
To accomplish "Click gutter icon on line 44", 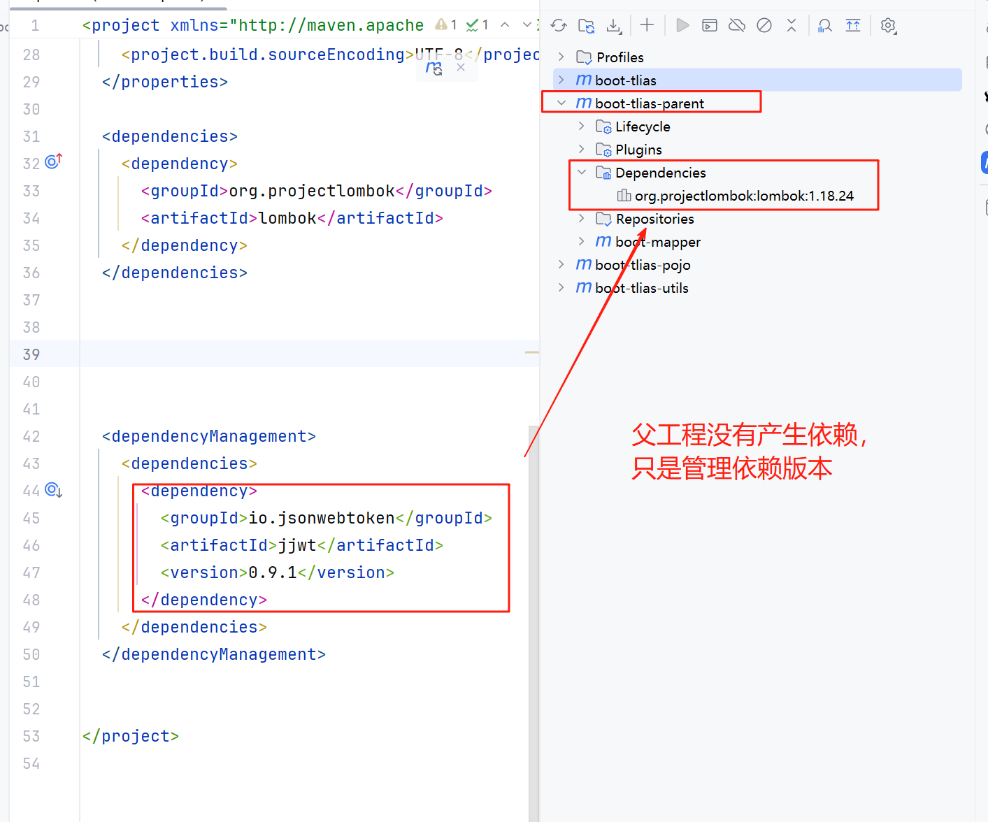I will pyautogui.click(x=54, y=490).
